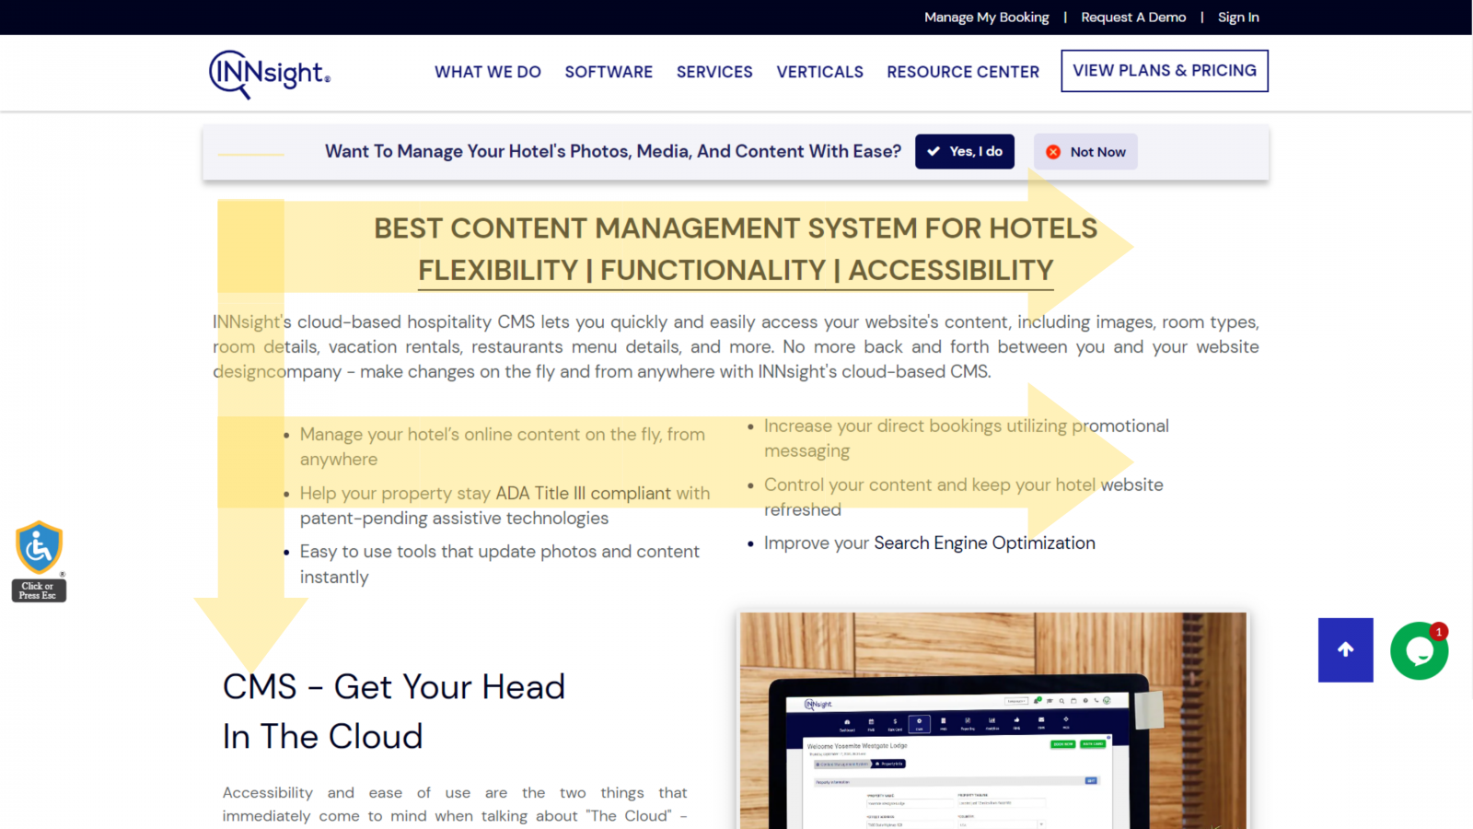Screen dimensions: 1473x829
Task: Open the RESOURCE CENTER menu
Action: pos(963,72)
